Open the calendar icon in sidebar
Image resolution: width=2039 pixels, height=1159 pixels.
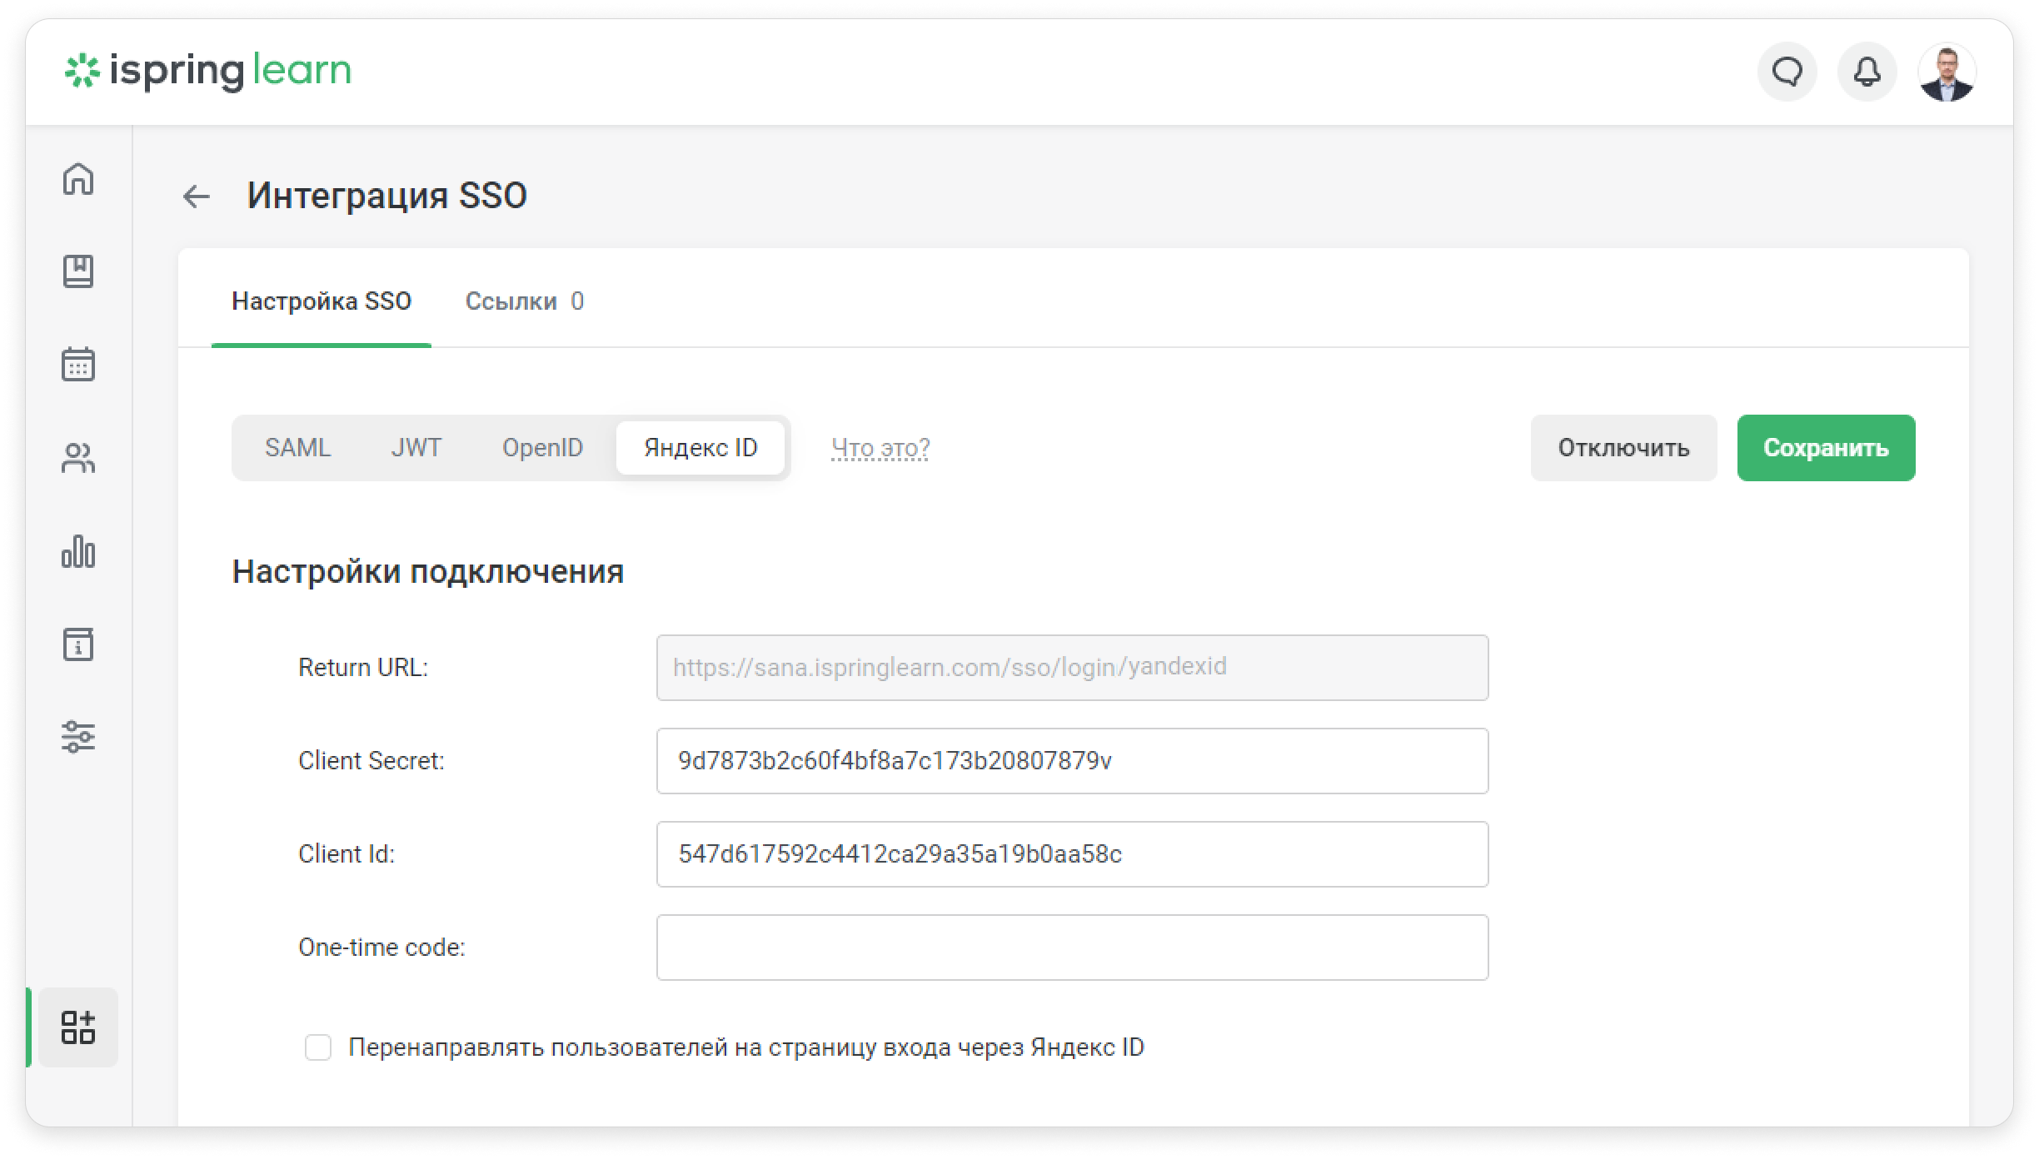click(x=78, y=364)
